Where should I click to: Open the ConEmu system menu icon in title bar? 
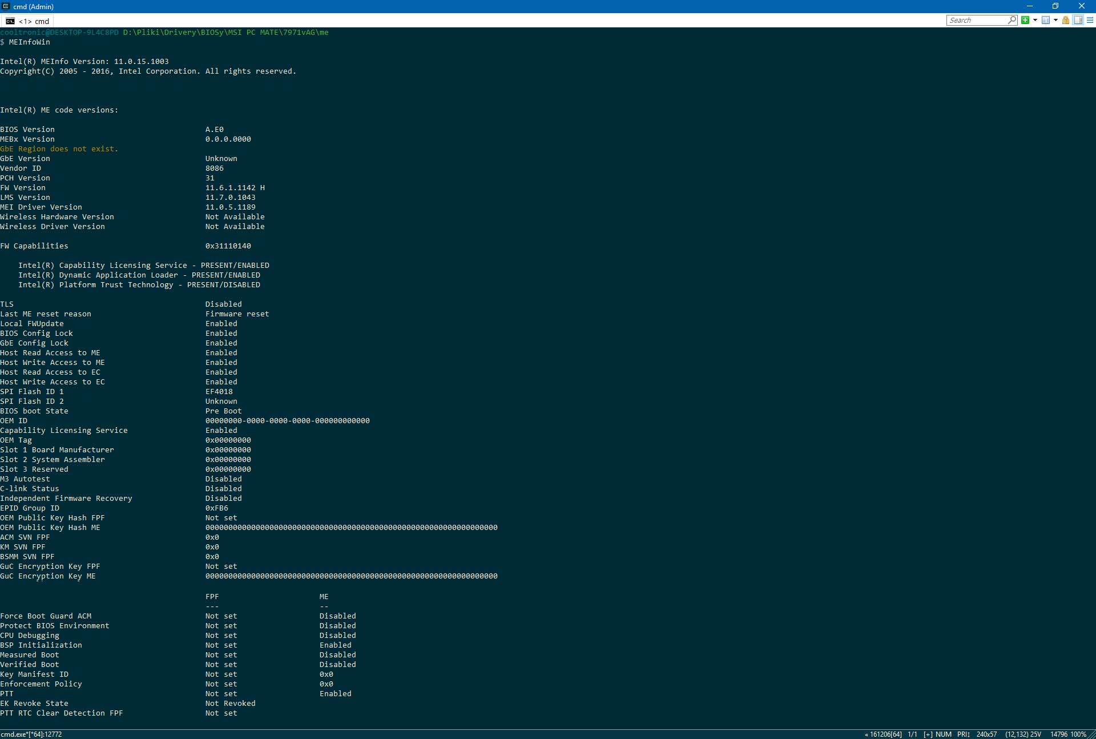tap(6, 6)
